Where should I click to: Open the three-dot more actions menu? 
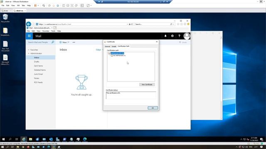(x=74, y=42)
